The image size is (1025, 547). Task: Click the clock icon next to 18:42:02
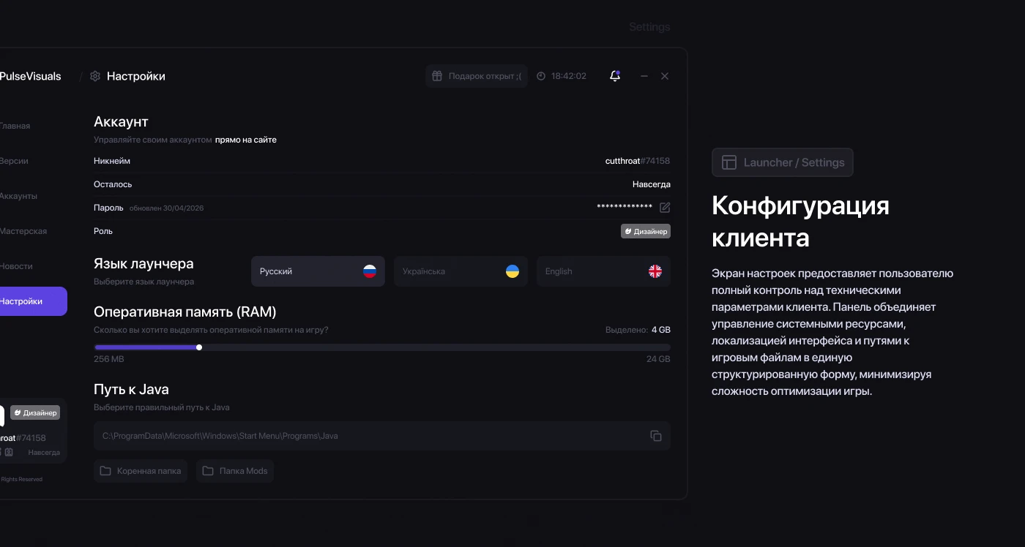[x=541, y=76]
